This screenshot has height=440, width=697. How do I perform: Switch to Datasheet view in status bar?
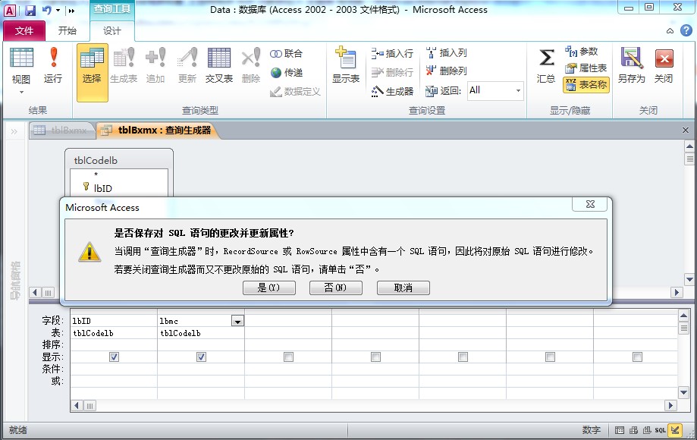[x=620, y=430]
